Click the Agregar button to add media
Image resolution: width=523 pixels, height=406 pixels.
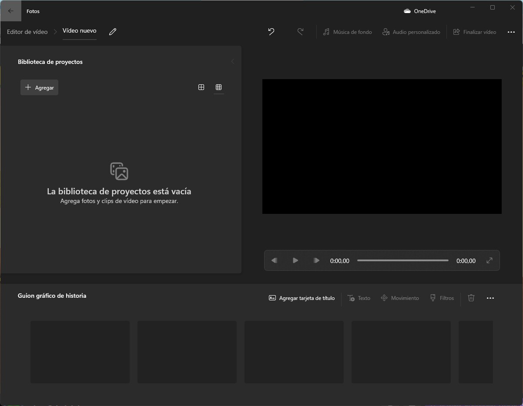[x=39, y=87]
